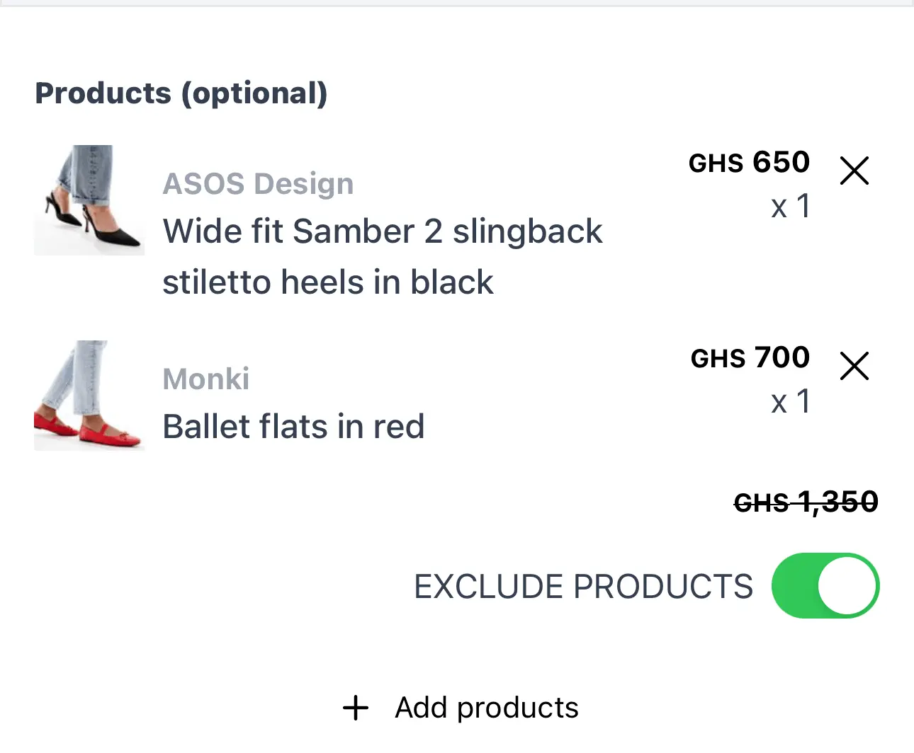Select the Wide fit Samber 2 product title
Viewport: 914px width, 753px height.
tap(383, 231)
